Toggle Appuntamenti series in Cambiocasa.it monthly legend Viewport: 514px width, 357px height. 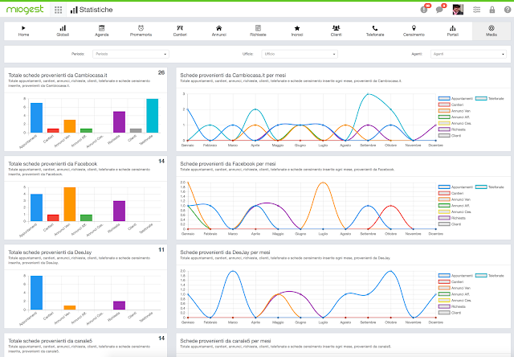[x=455, y=98]
